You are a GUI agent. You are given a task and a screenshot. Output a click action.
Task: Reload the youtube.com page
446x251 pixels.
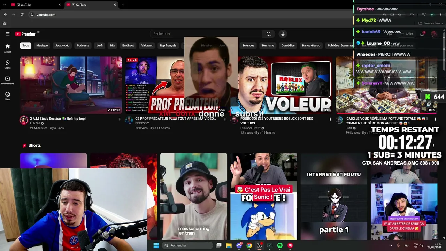pos(22,15)
